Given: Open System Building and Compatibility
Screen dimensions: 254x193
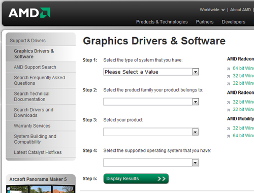Looking at the screenshot, I should (41, 139).
